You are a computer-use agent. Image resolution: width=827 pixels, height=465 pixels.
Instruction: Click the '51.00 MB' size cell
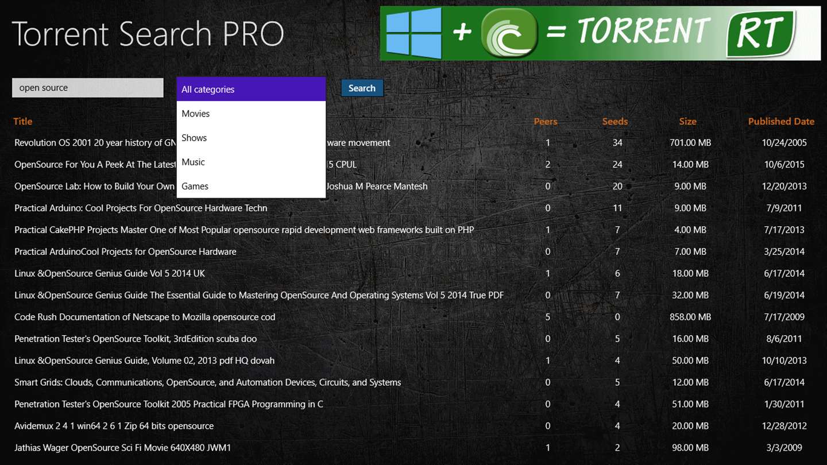pyautogui.click(x=690, y=404)
